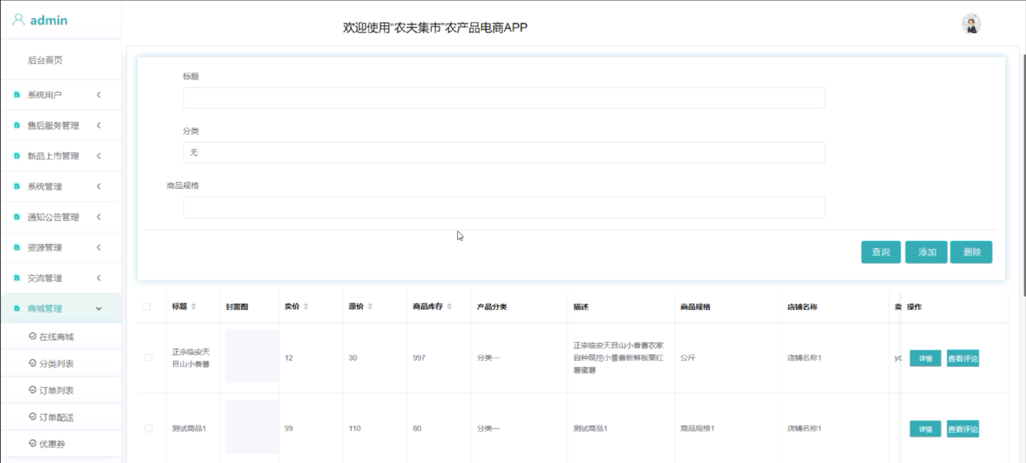1026x463 pixels.
Task: Select the 测试商品1 row checkbox
Action: coord(149,428)
